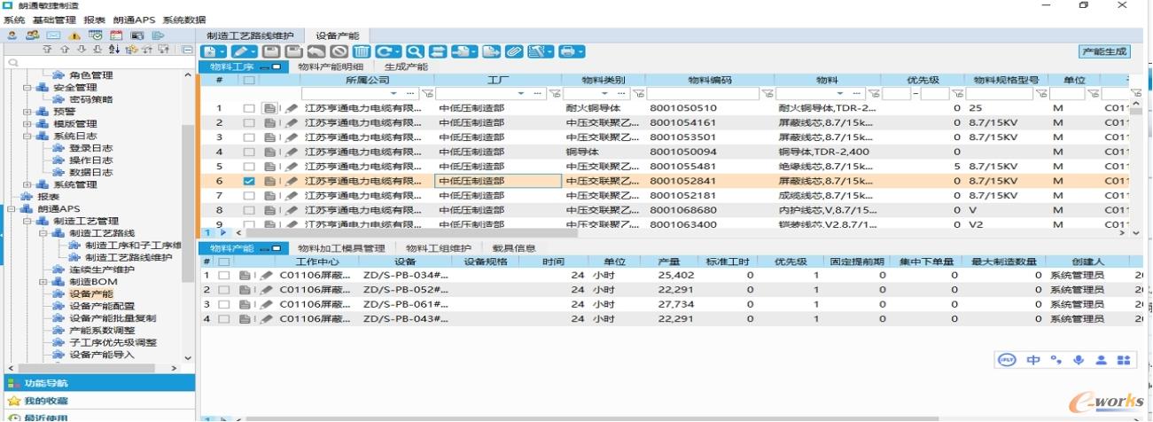The width and height of the screenshot is (1153, 422).
Task: Select 产能系数调整 in the navigation tree
Action: tap(102, 330)
